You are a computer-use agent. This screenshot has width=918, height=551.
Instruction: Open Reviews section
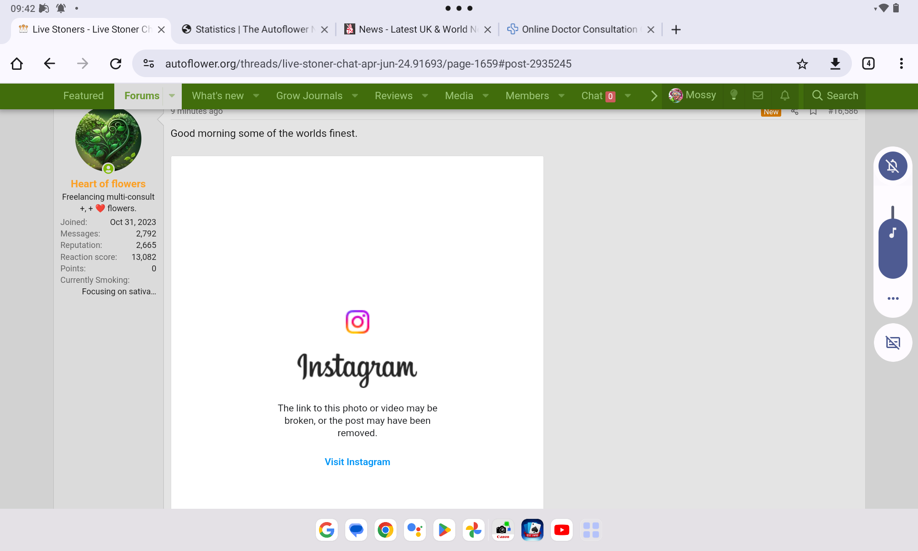pos(394,96)
